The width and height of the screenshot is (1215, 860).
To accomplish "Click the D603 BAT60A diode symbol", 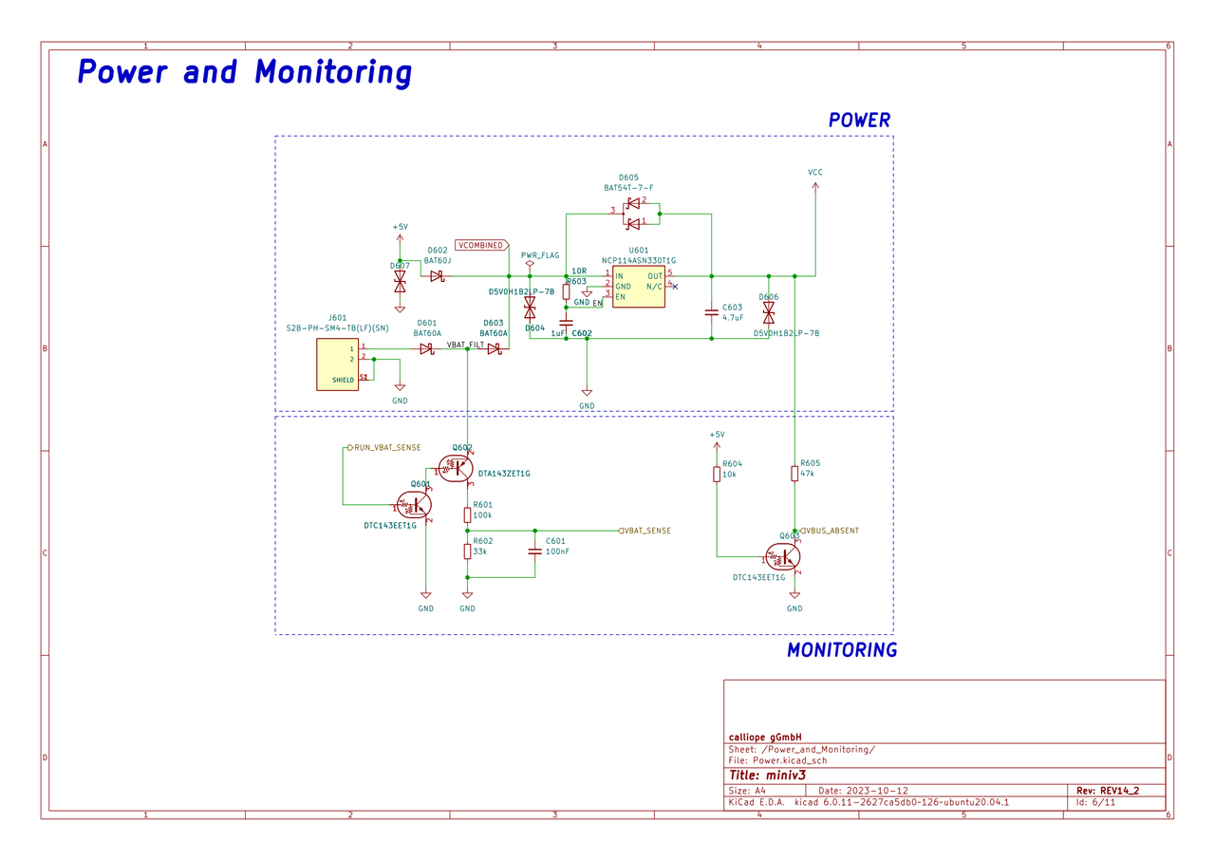I will (494, 349).
